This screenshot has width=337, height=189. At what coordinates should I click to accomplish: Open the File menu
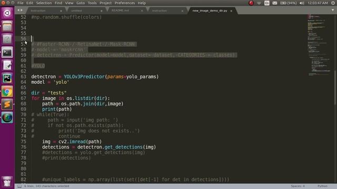[21, 3]
